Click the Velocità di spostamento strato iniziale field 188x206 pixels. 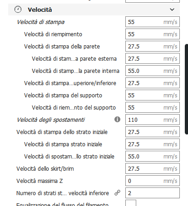(x=153, y=156)
